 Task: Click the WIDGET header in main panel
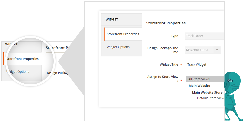112,19
